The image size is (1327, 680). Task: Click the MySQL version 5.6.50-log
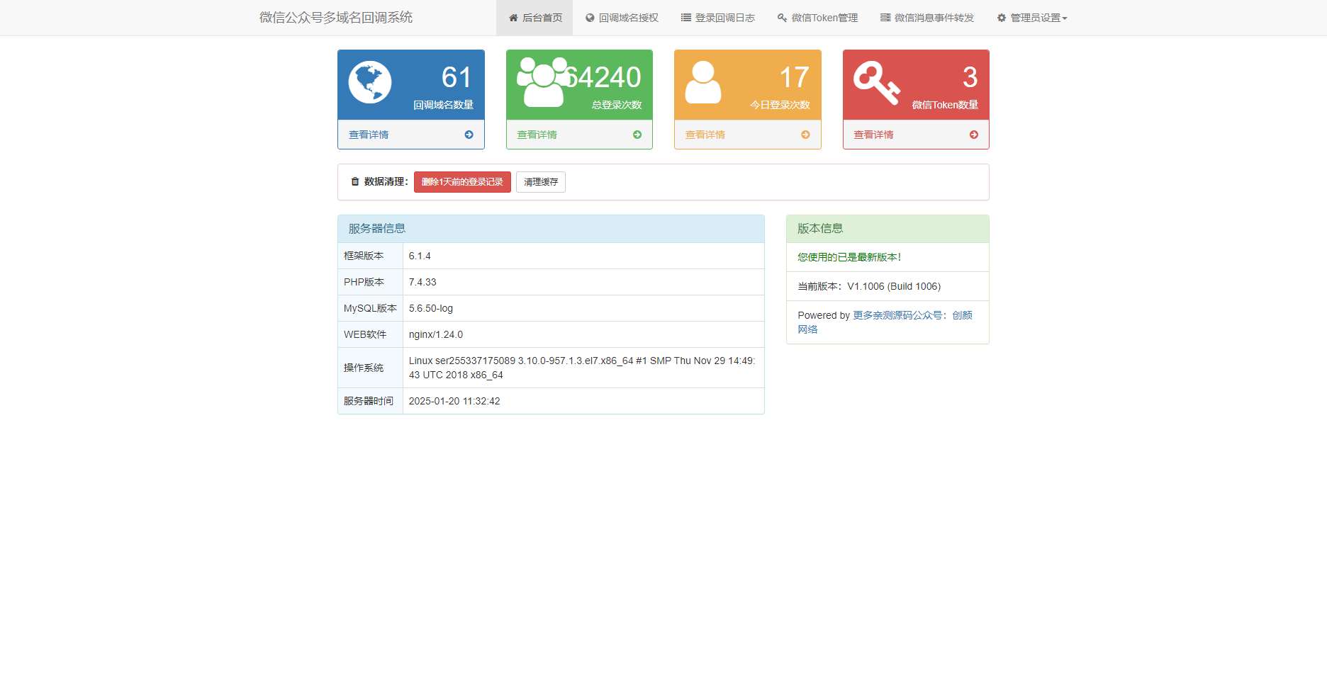tap(431, 308)
